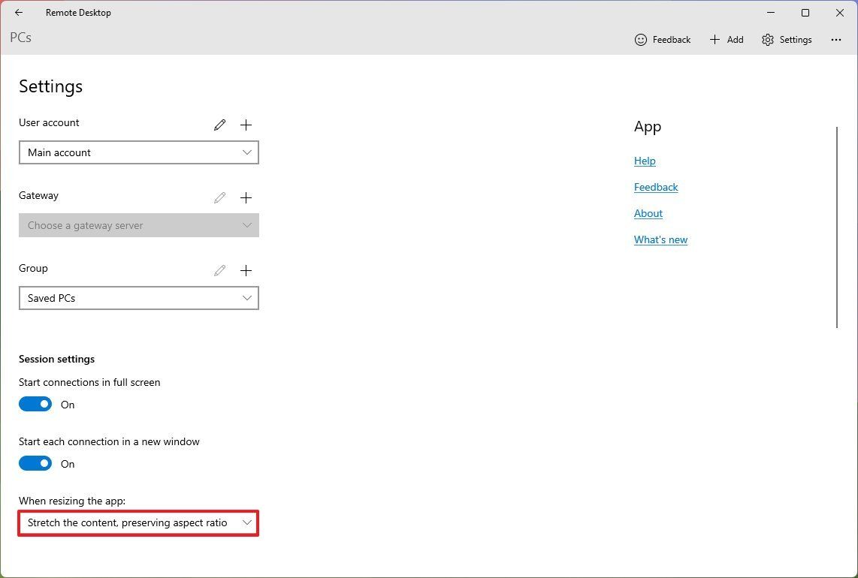This screenshot has width=858, height=578.
Task: Edit the user account with pencil icon
Action: point(219,125)
